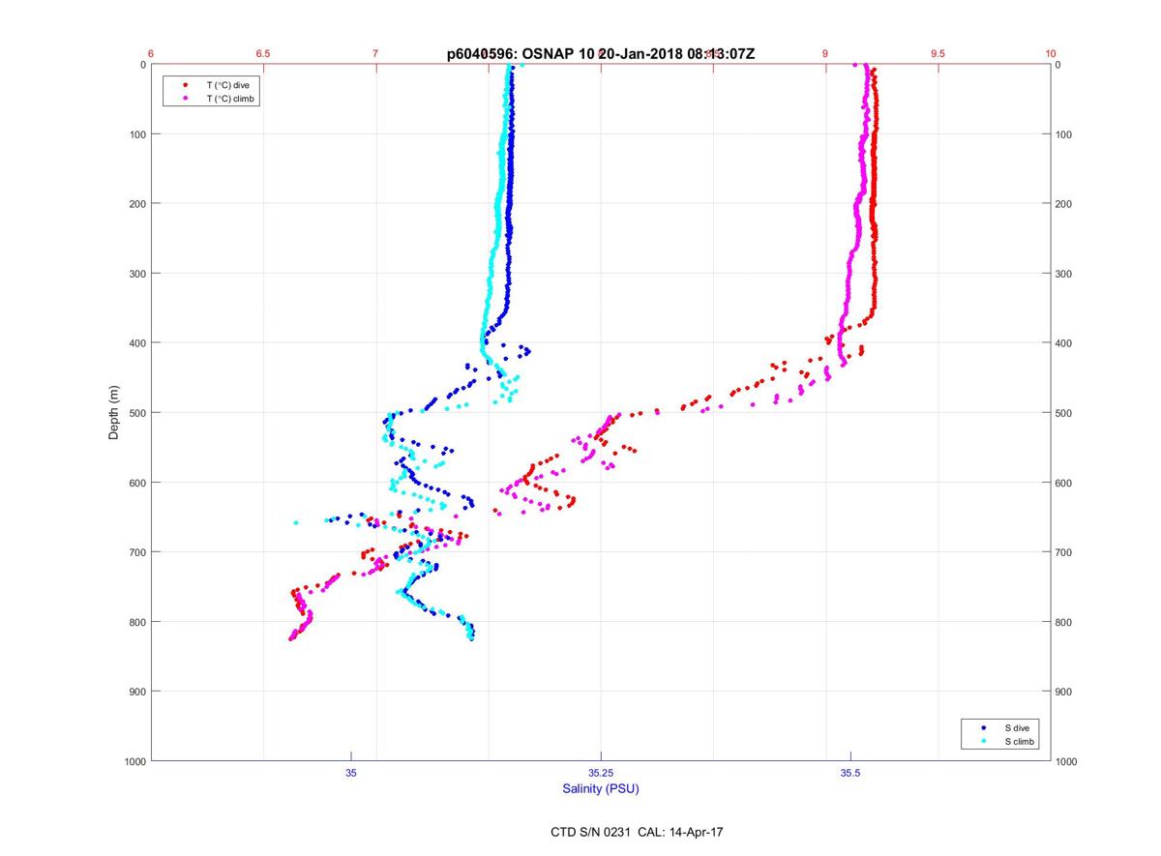Click left depth axis tick label 400

pyautogui.click(x=137, y=343)
